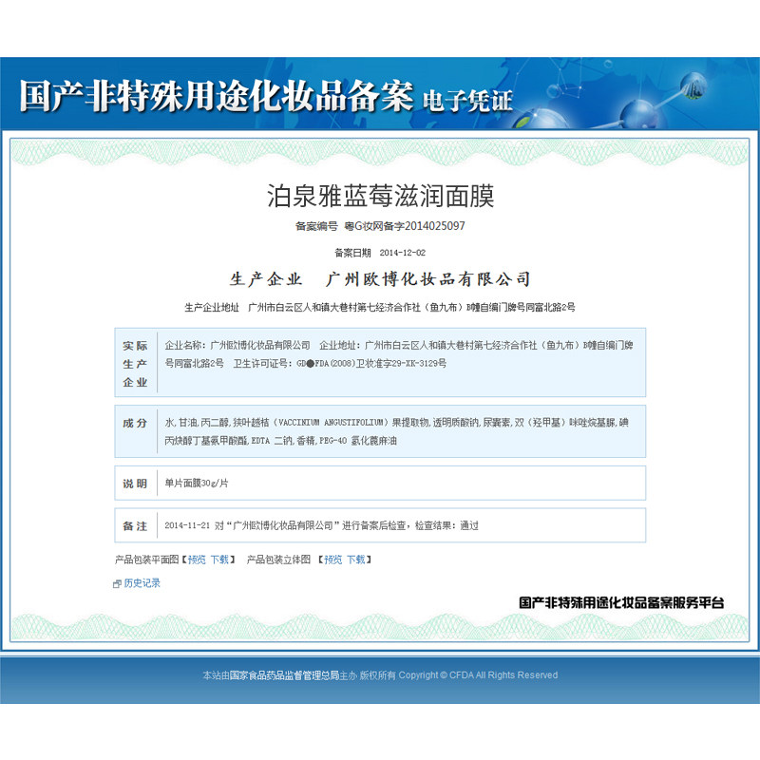Click 产品包装立体图 label

pyautogui.click(x=278, y=560)
